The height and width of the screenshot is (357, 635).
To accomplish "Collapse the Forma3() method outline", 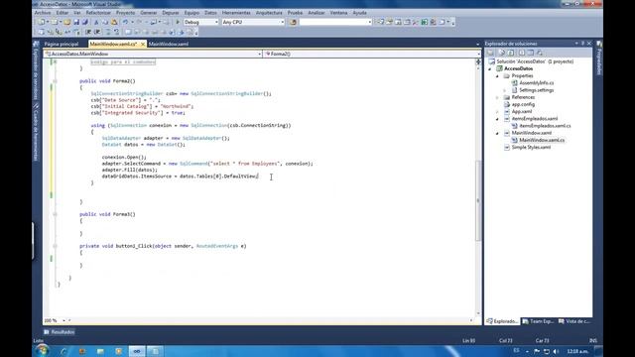I will coord(56,214).
